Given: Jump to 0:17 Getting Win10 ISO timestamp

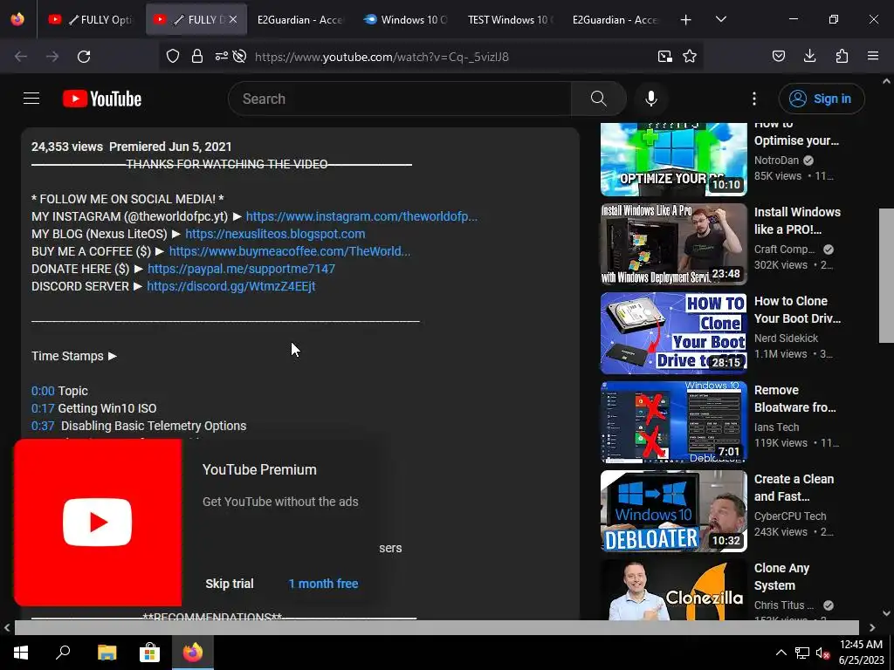Looking at the screenshot, I should 43,408.
